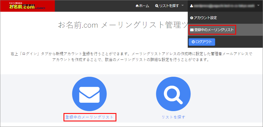Open the リストを探す navigation menu
The height and width of the screenshot is (127, 263).
pos(167,6)
